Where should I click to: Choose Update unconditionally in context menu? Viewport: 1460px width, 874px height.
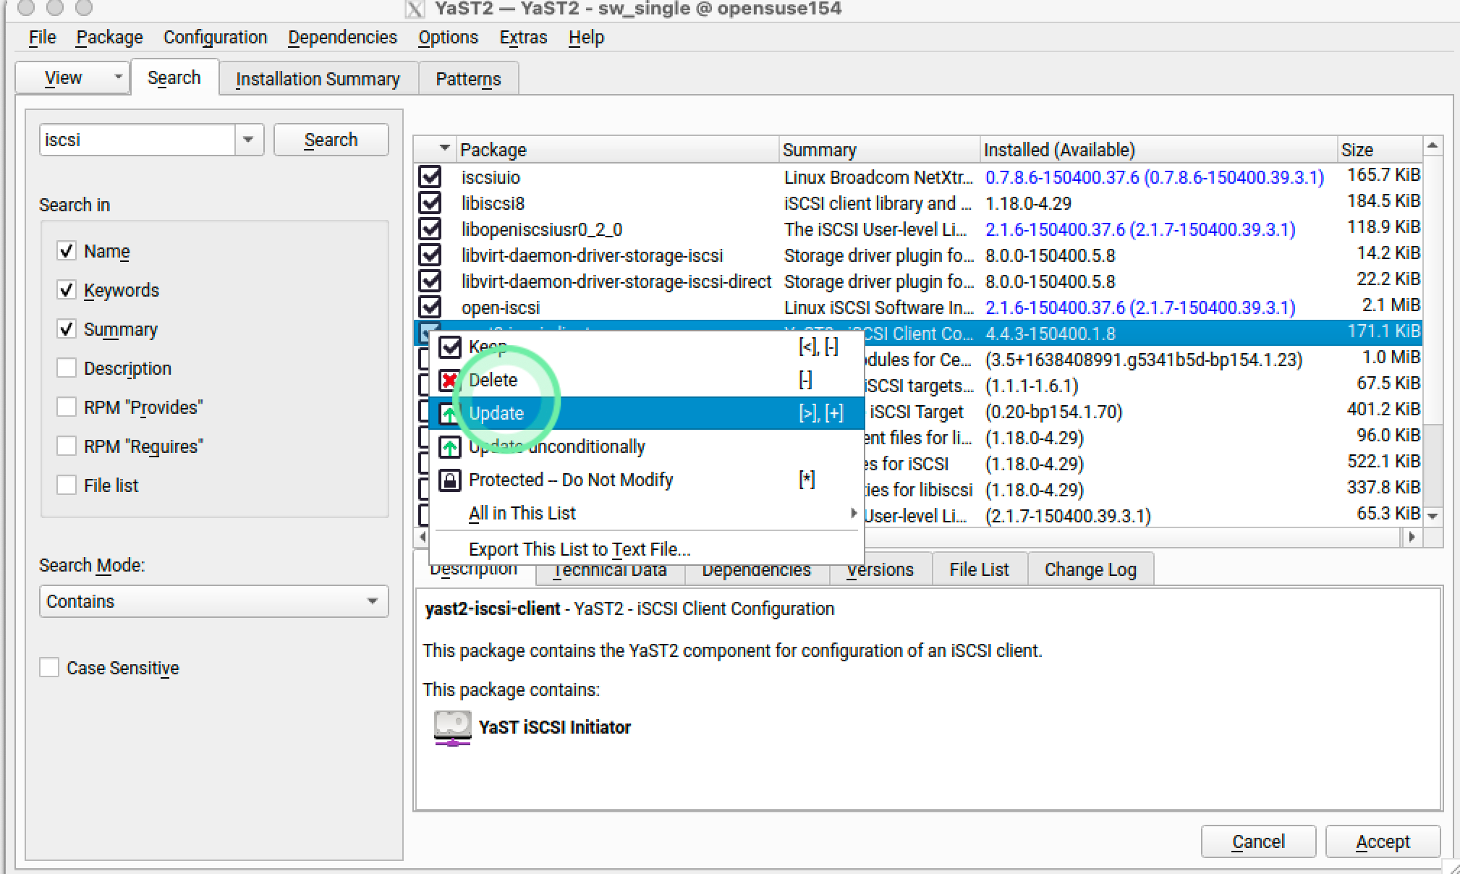(647, 446)
